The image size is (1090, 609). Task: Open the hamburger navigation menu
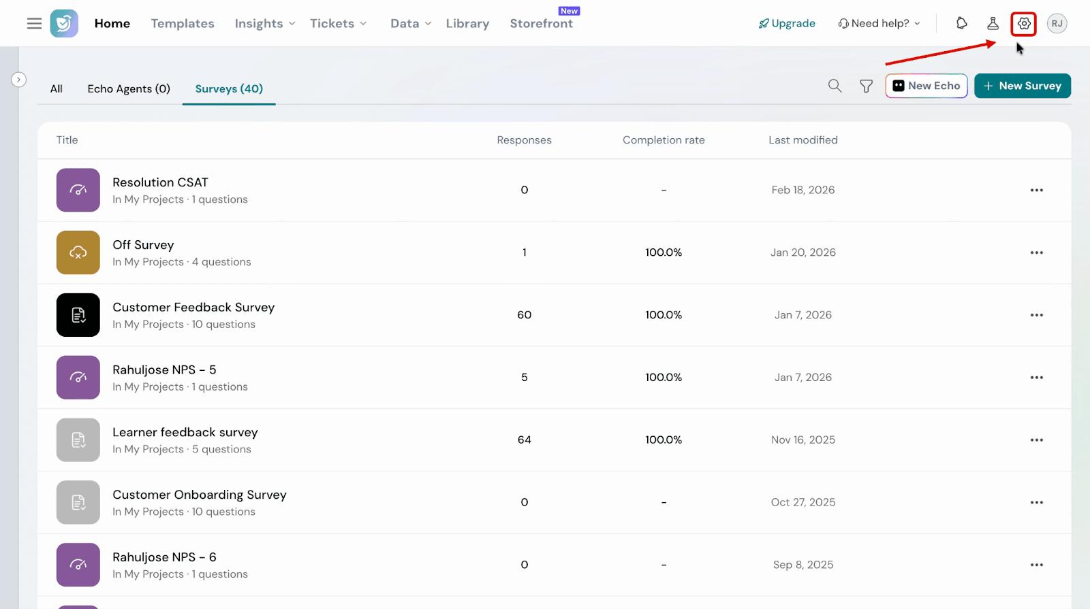tap(34, 24)
